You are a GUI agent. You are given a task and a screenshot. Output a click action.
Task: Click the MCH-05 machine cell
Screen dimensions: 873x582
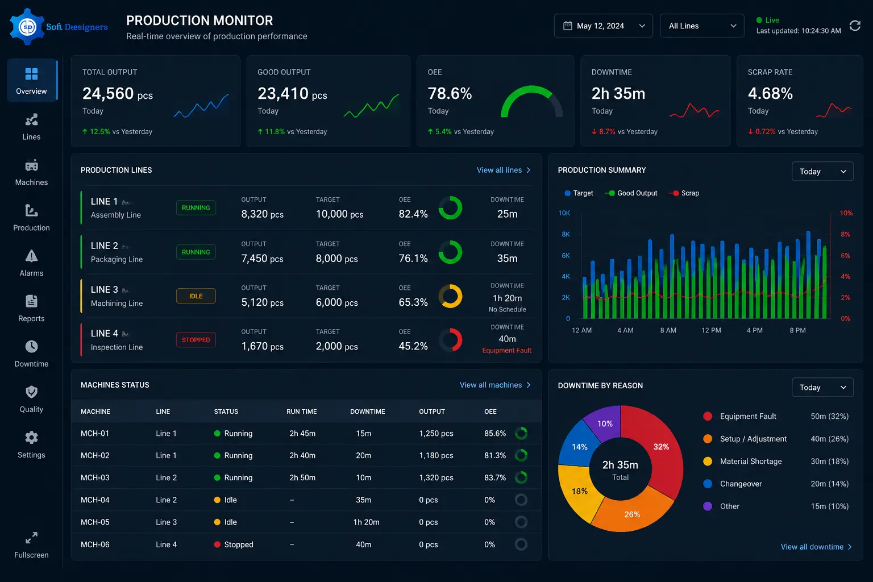point(95,522)
